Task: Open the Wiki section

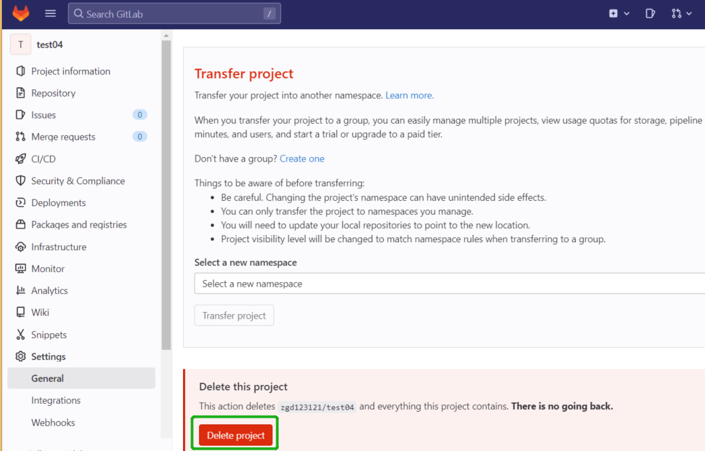Action: pyautogui.click(x=40, y=312)
